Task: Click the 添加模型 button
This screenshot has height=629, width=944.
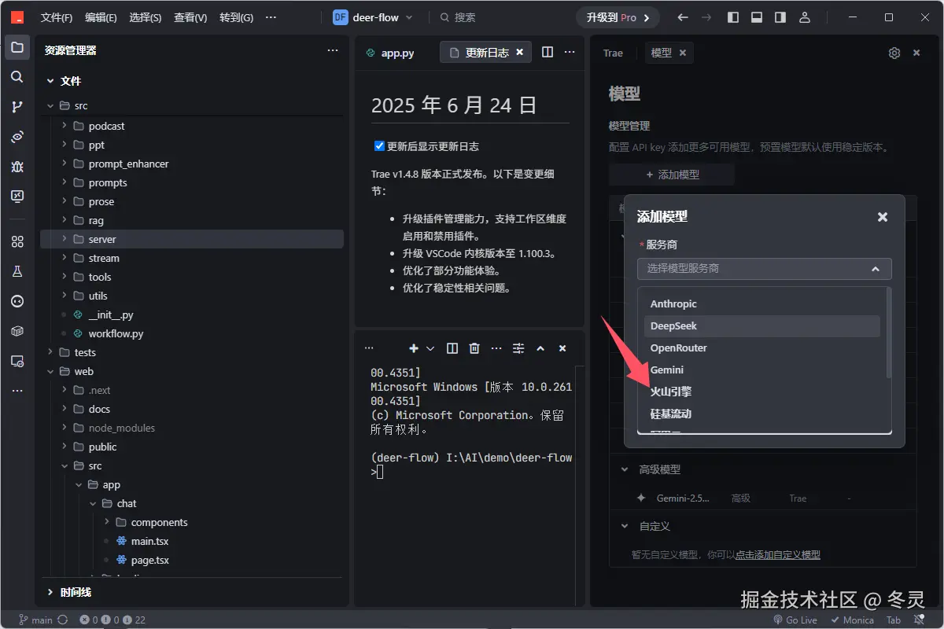Action: (672, 175)
